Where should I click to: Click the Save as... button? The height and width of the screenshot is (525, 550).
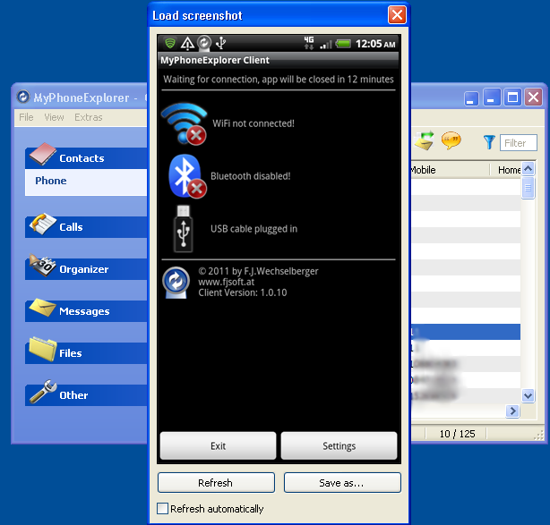pyautogui.click(x=341, y=483)
